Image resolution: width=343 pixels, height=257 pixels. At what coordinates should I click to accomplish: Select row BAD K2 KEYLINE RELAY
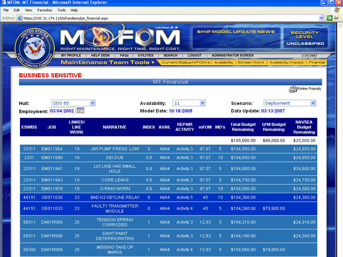point(168,197)
